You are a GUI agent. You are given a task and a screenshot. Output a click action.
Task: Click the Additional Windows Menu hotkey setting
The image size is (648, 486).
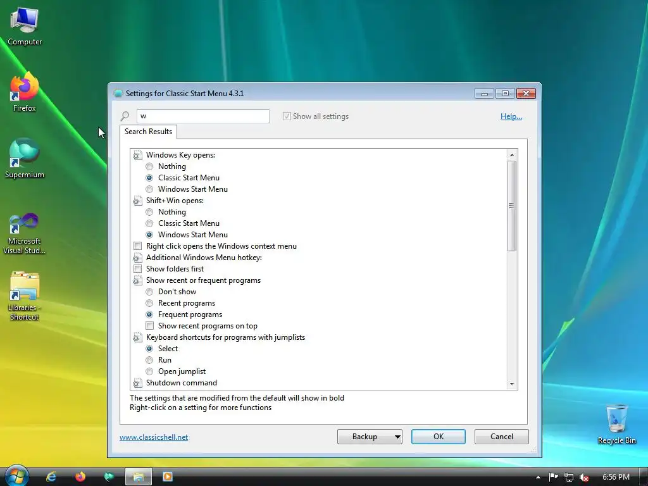pyautogui.click(x=204, y=258)
